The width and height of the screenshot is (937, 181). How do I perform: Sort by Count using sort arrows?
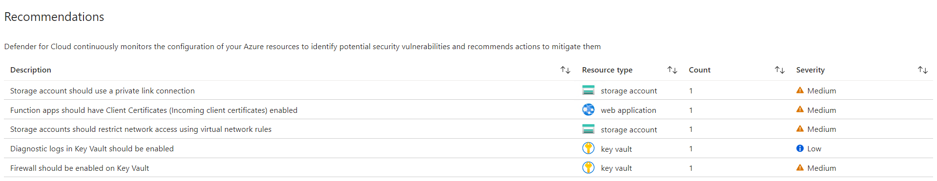pyautogui.click(x=780, y=70)
